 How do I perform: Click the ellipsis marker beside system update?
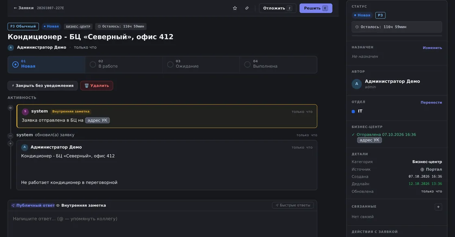click(11, 136)
